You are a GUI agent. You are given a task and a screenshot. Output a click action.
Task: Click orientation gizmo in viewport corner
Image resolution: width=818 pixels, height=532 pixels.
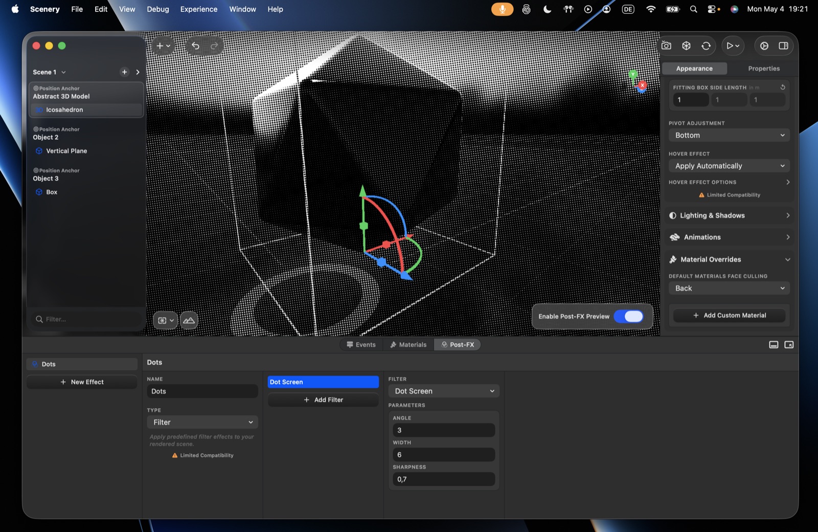point(637,82)
